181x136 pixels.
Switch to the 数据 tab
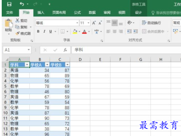[x=92, y=12]
